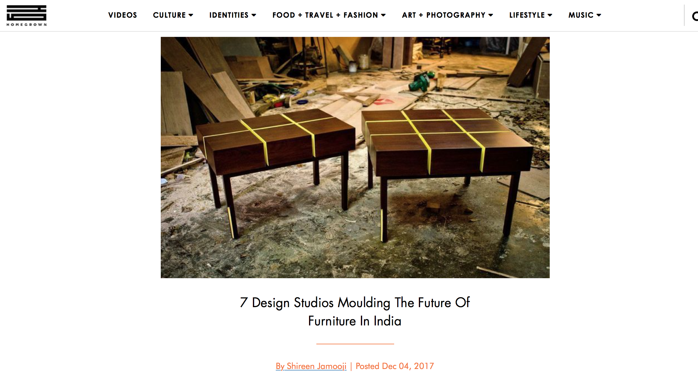698x376 pixels.
Task: Select the Music menu label
Action: [581, 15]
